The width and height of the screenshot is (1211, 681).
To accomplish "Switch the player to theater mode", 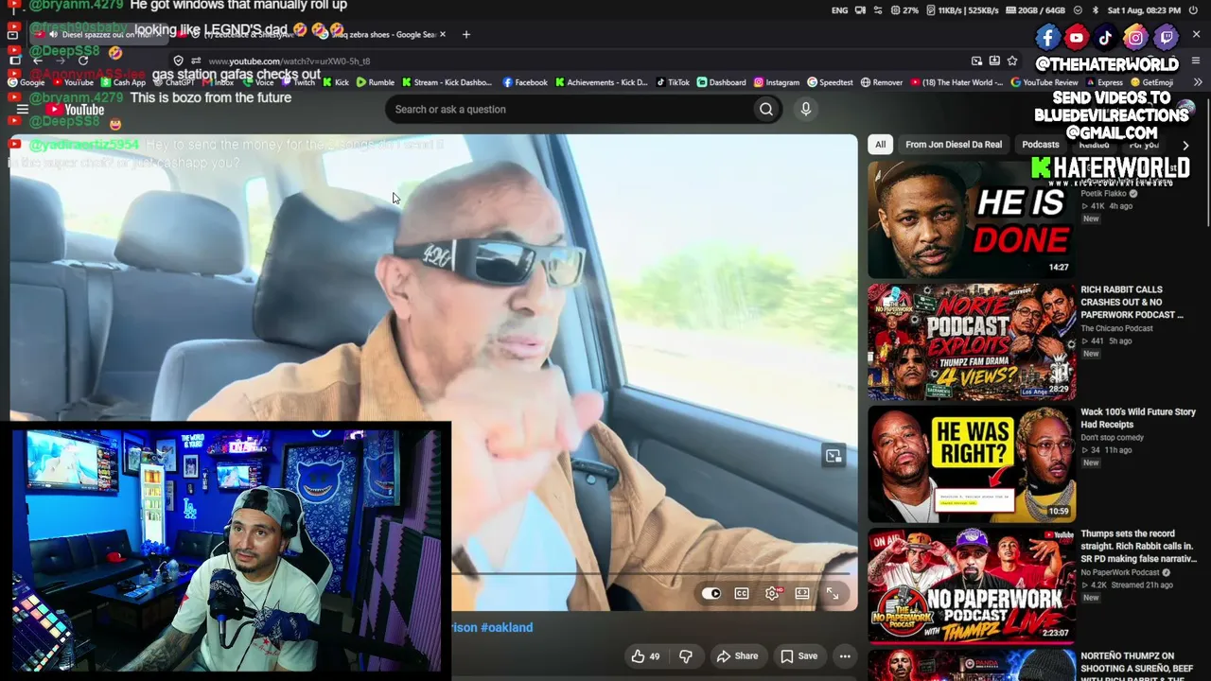I will point(802,594).
